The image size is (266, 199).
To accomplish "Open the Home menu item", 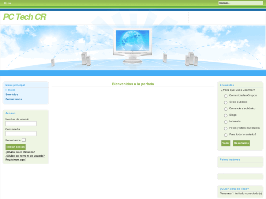I will (x=8, y=3).
